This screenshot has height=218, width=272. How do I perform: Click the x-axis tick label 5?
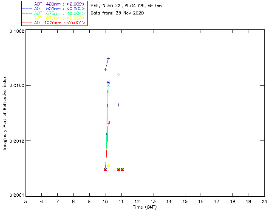pos(25,202)
